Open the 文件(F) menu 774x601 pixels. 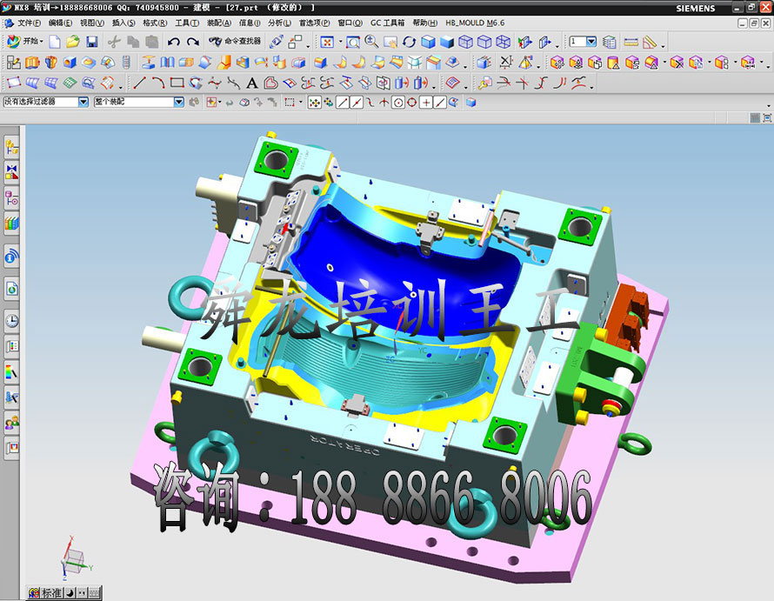29,23
